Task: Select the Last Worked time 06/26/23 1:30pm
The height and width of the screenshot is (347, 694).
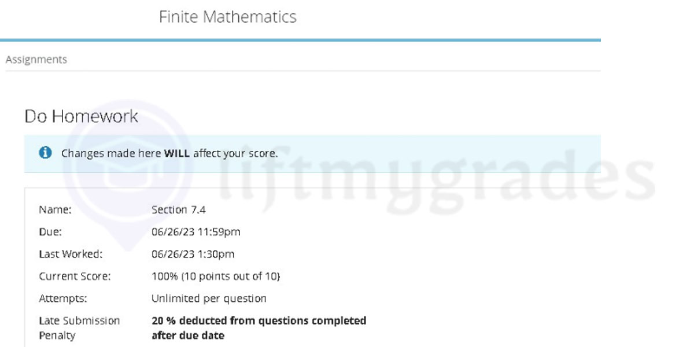Action: click(x=193, y=254)
